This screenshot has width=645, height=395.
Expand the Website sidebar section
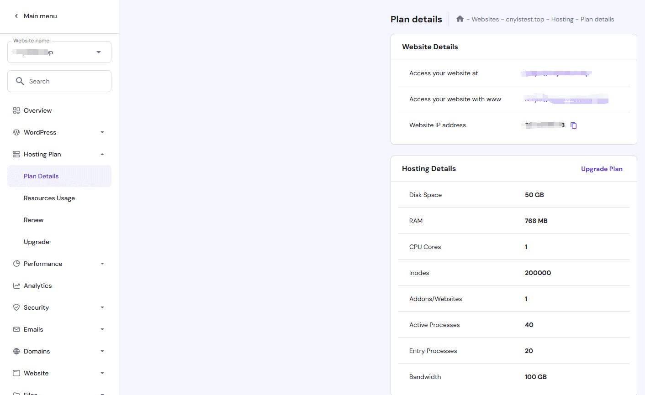pos(102,373)
